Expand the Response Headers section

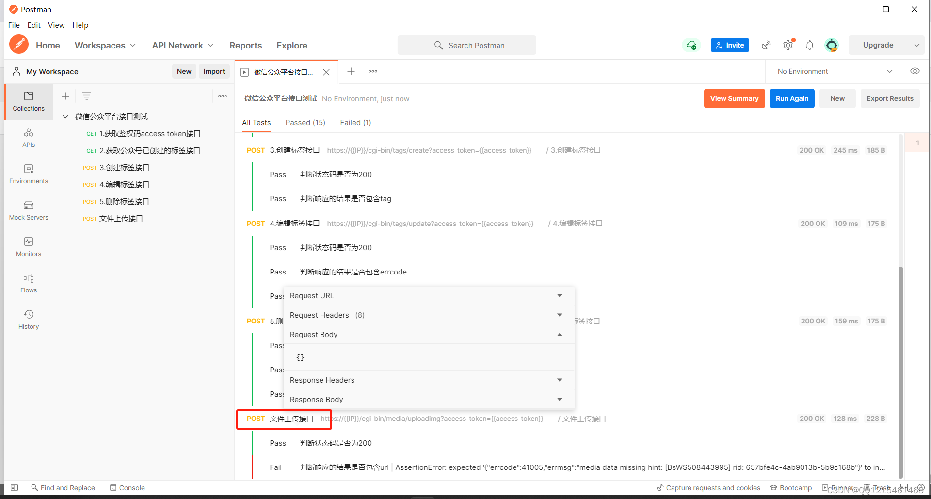point(429,380)
